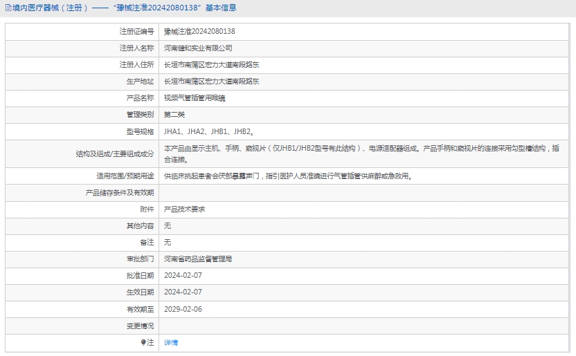Click the approval authority 河南省药品监督管理局
This screenshot has width=576, height=356.
pos(198,259)
